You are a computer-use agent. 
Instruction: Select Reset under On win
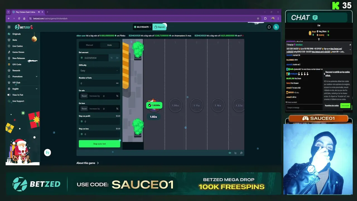[84, 96]
